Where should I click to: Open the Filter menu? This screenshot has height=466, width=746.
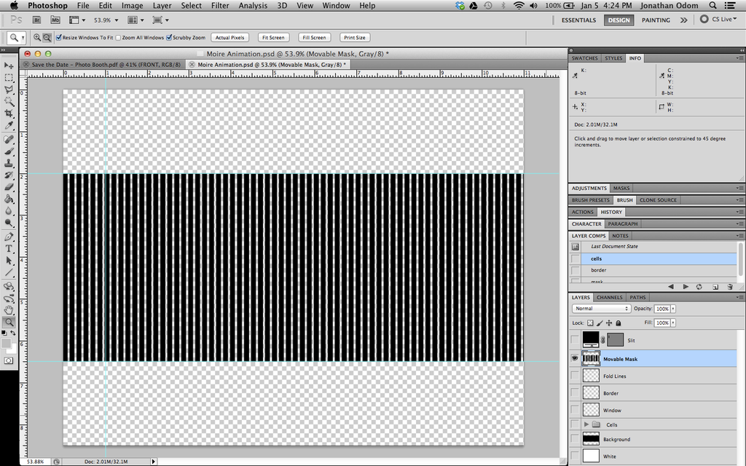click(219, 5)
